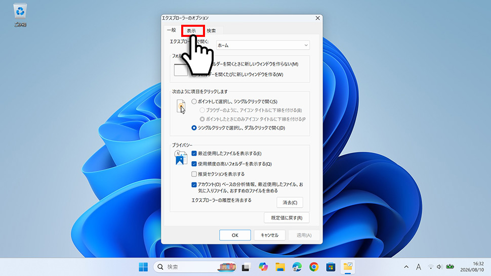Enable 推奨セクションを表示する checkbox
This screenshot has height=276, width=491.
point(194,174)
